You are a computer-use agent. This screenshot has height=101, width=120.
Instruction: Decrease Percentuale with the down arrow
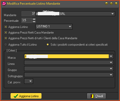[x=34, y=22]
